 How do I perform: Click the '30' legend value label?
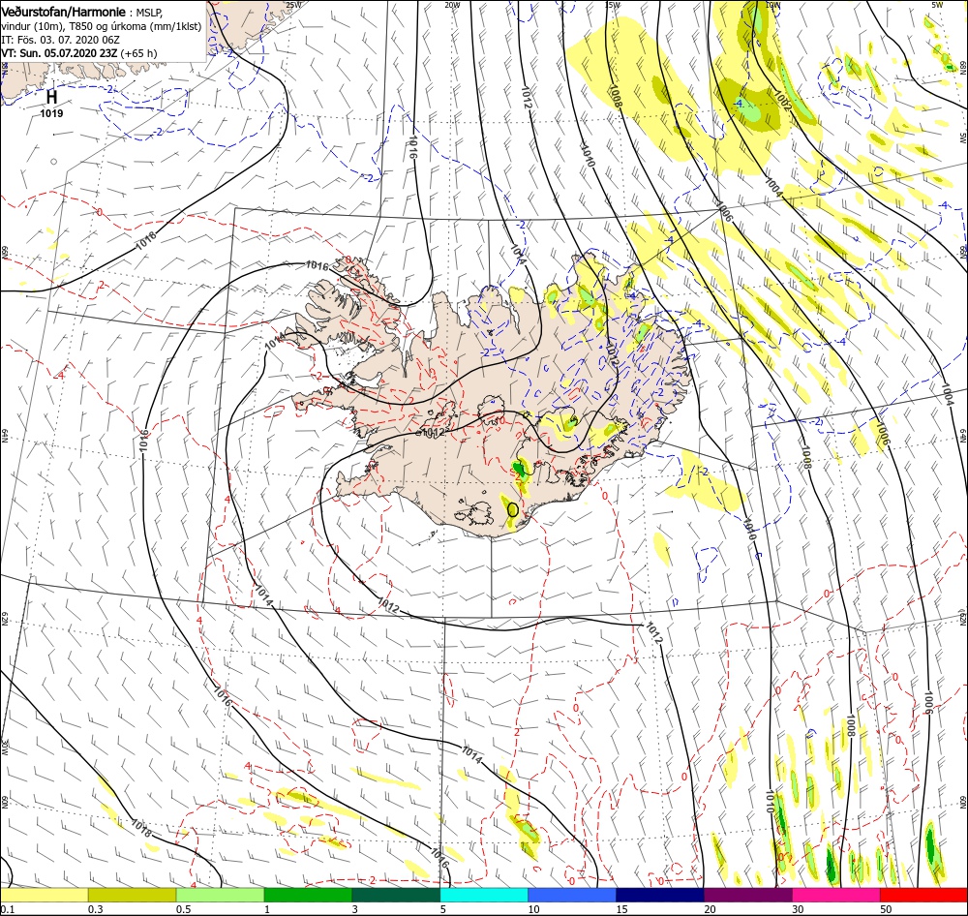coord(799,909)
